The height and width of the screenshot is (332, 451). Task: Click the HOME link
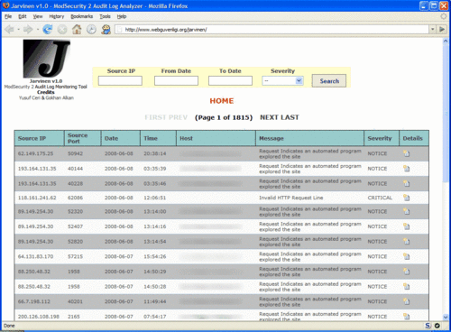click(222, 101)
